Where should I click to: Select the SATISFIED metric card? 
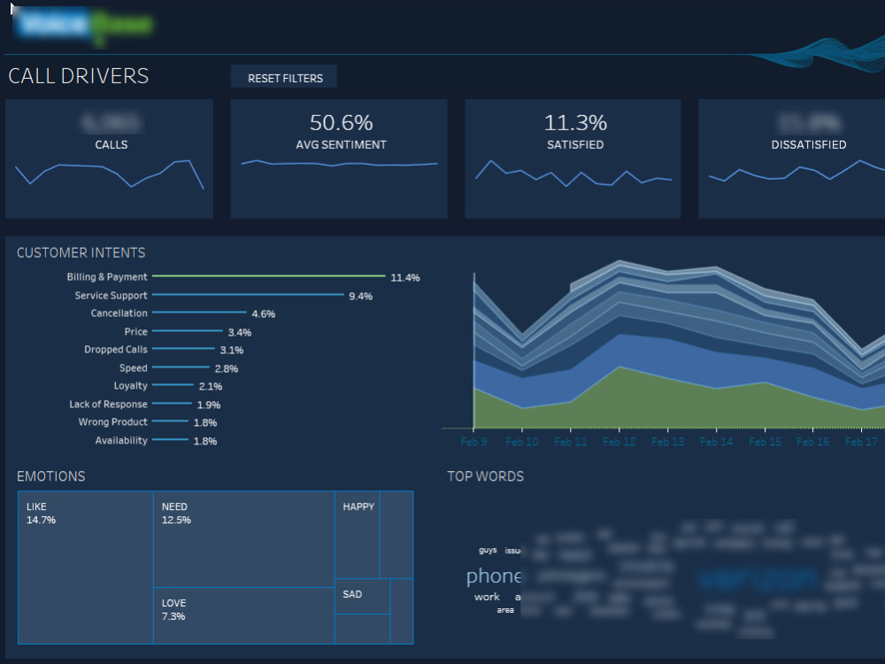[x=573, y=158]
